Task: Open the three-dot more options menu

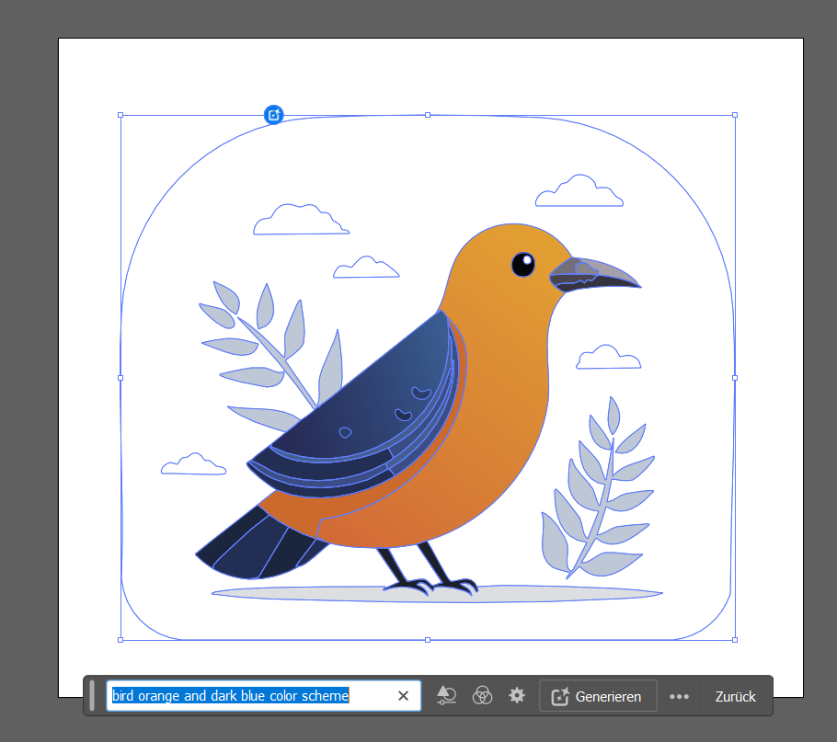Action: [679, 696]
